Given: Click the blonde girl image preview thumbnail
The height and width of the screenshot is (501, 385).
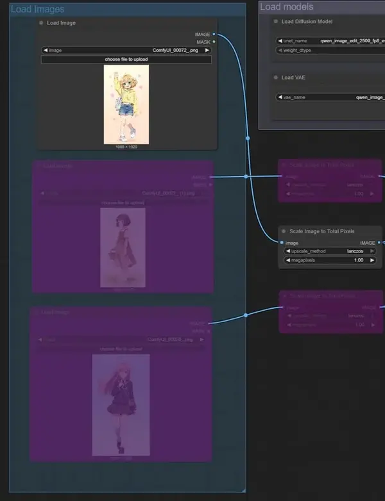Looking at the screenshot, I should click(x=126, y=104).
